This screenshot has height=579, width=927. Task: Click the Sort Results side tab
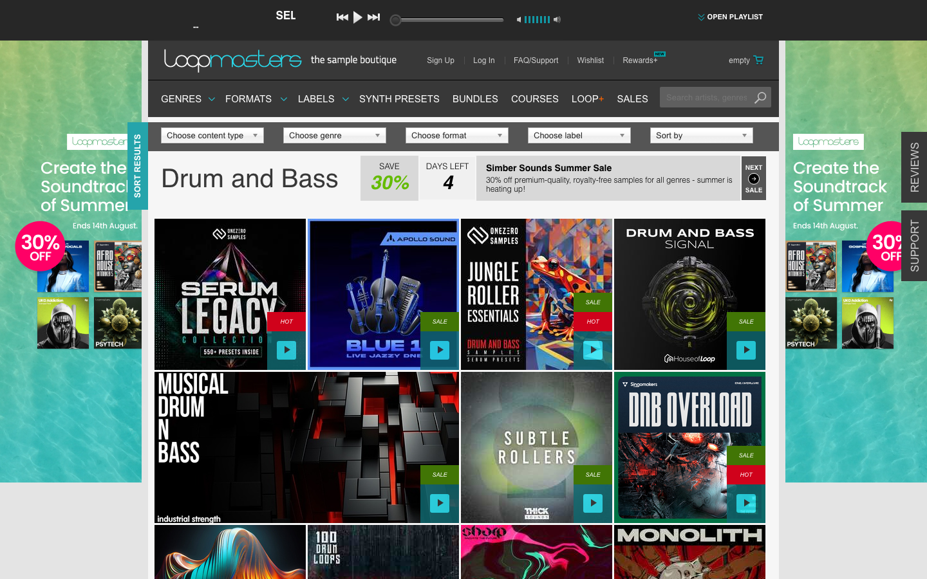[138, 166]
